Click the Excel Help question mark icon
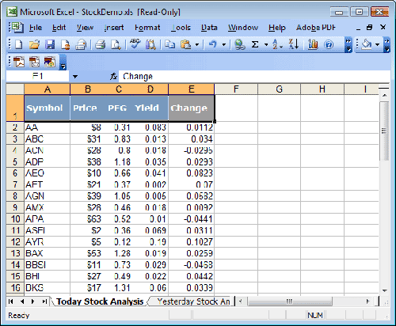 click(x=329, y=44)
